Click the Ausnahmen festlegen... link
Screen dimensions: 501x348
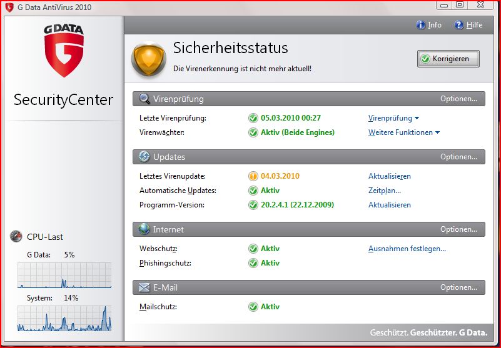(407, 249)
